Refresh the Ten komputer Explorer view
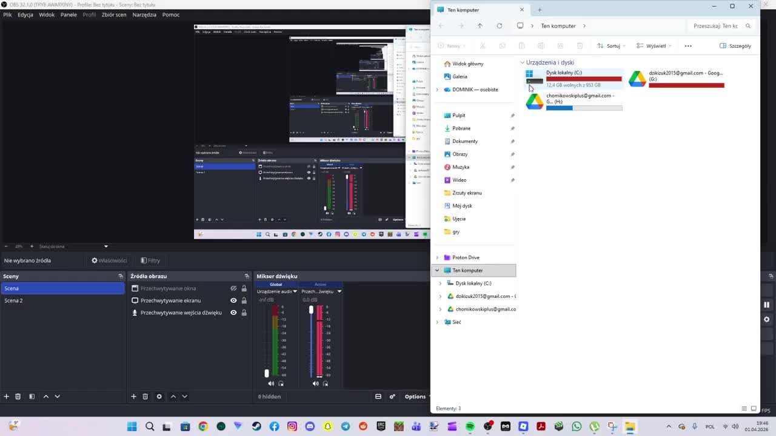The height and width of the screenshot is (436, 776). (x=500, y=26)
